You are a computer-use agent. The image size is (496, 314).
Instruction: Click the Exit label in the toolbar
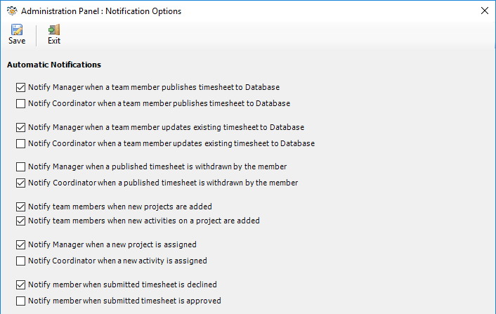(54, 41)
